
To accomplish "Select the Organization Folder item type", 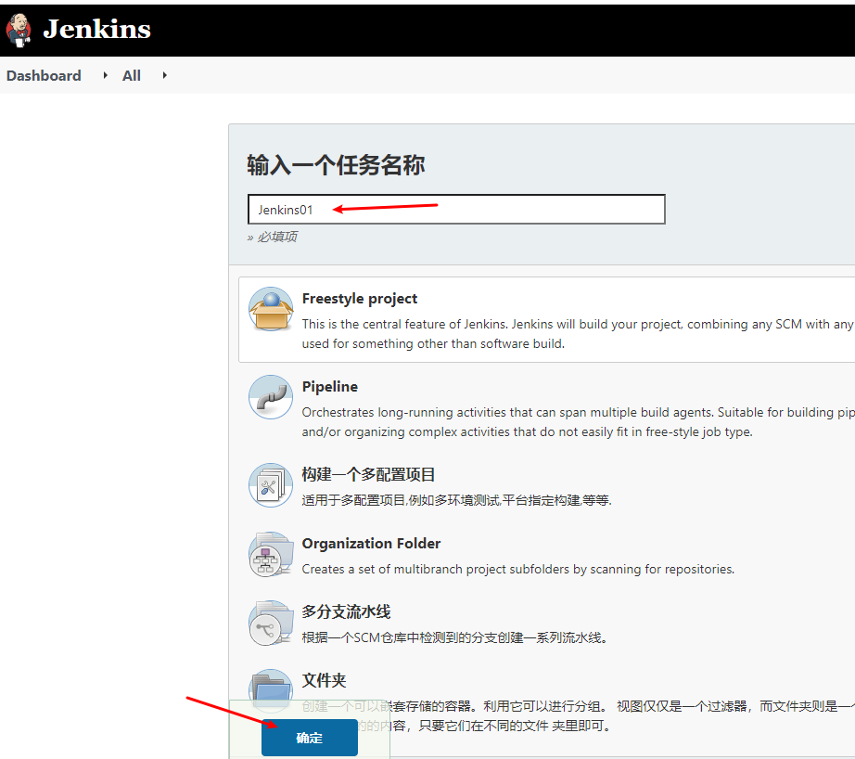I will 371,543.
